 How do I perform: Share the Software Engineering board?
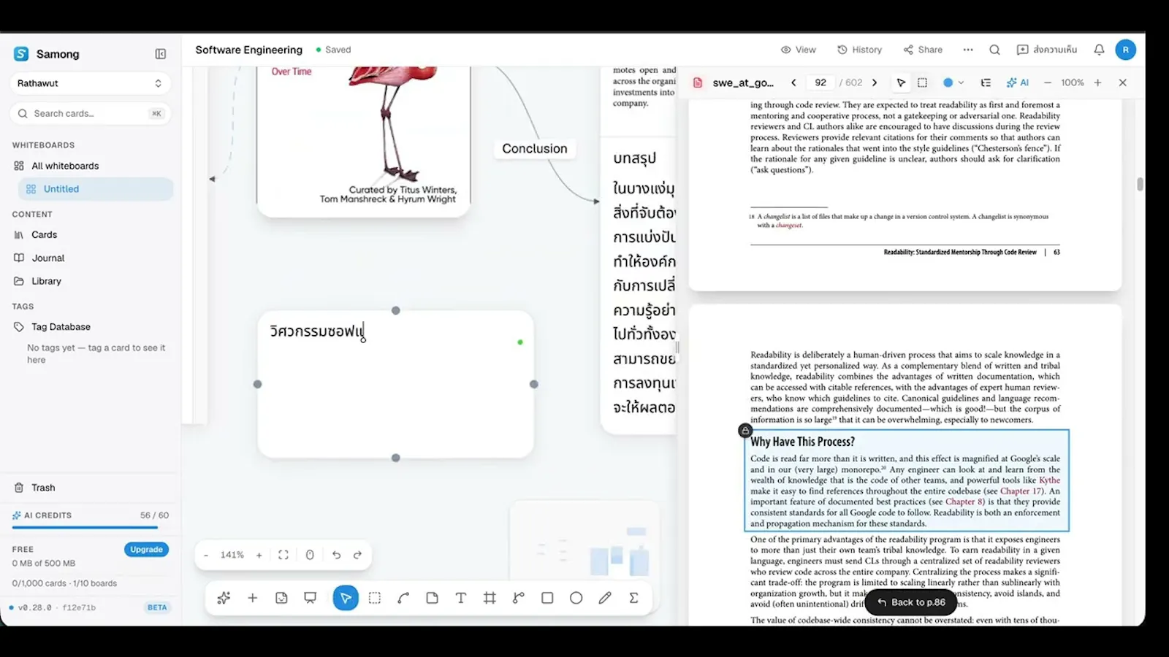pyautogui.click(x=923, y=50)
